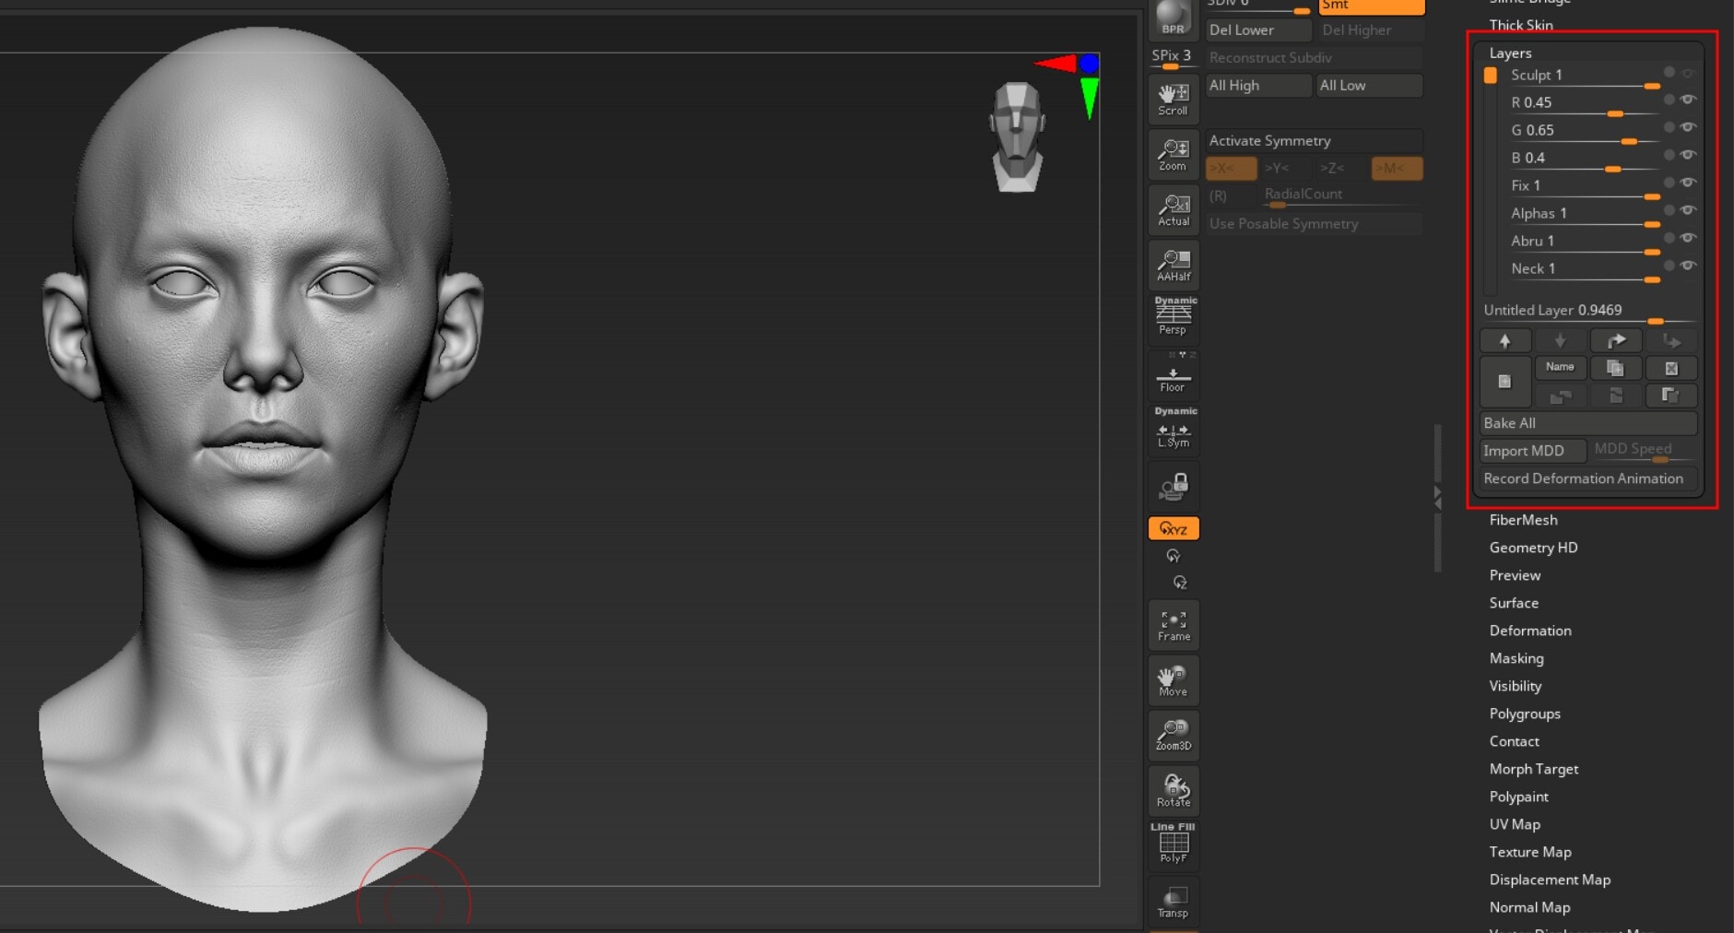Click Activate Symmetry

tap(1314, 141)
